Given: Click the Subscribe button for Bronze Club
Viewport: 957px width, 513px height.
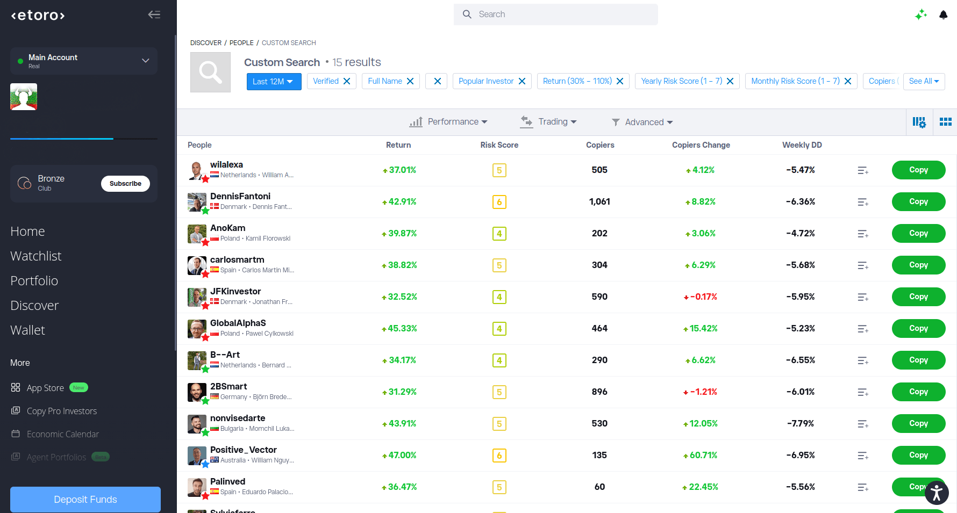Looking at the screenshot, I should click(125, 184).
